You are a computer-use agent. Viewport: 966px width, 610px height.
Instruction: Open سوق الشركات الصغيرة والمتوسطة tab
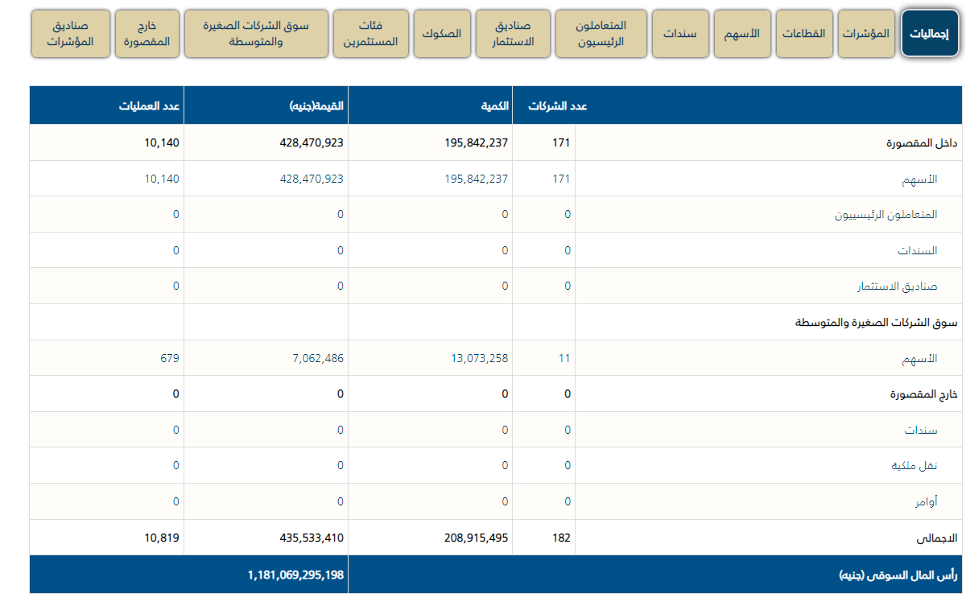coord(256,34)
